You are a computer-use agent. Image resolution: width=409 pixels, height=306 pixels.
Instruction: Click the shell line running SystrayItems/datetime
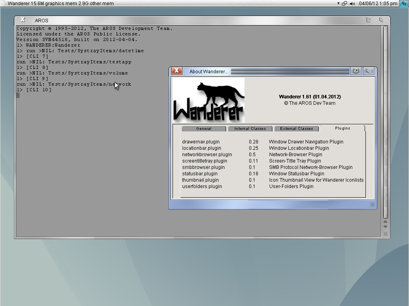pyautogui.click(x=80, y=51)
